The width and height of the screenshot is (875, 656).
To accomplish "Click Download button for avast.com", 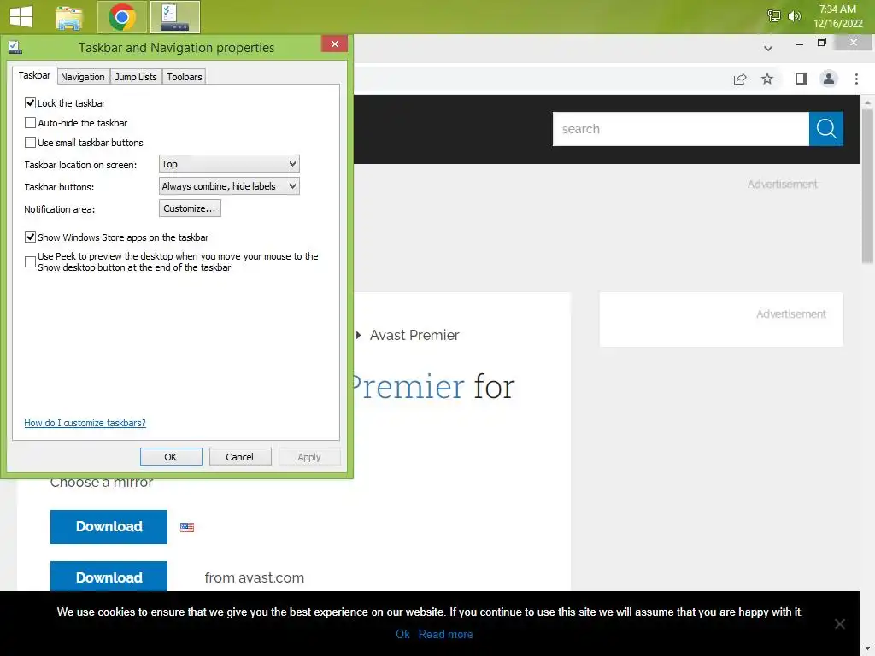I will 109,577.
